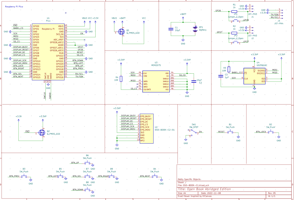Select resistor R3 10K symbol
Viewport: 294px width, 200px height.
[229, 69]
